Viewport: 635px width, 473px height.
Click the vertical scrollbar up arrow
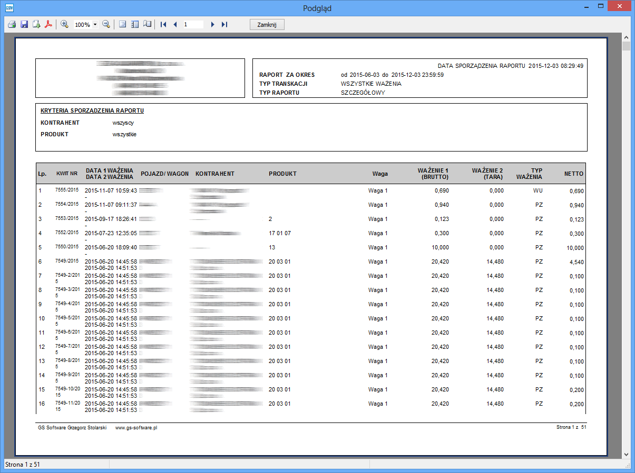626,38
